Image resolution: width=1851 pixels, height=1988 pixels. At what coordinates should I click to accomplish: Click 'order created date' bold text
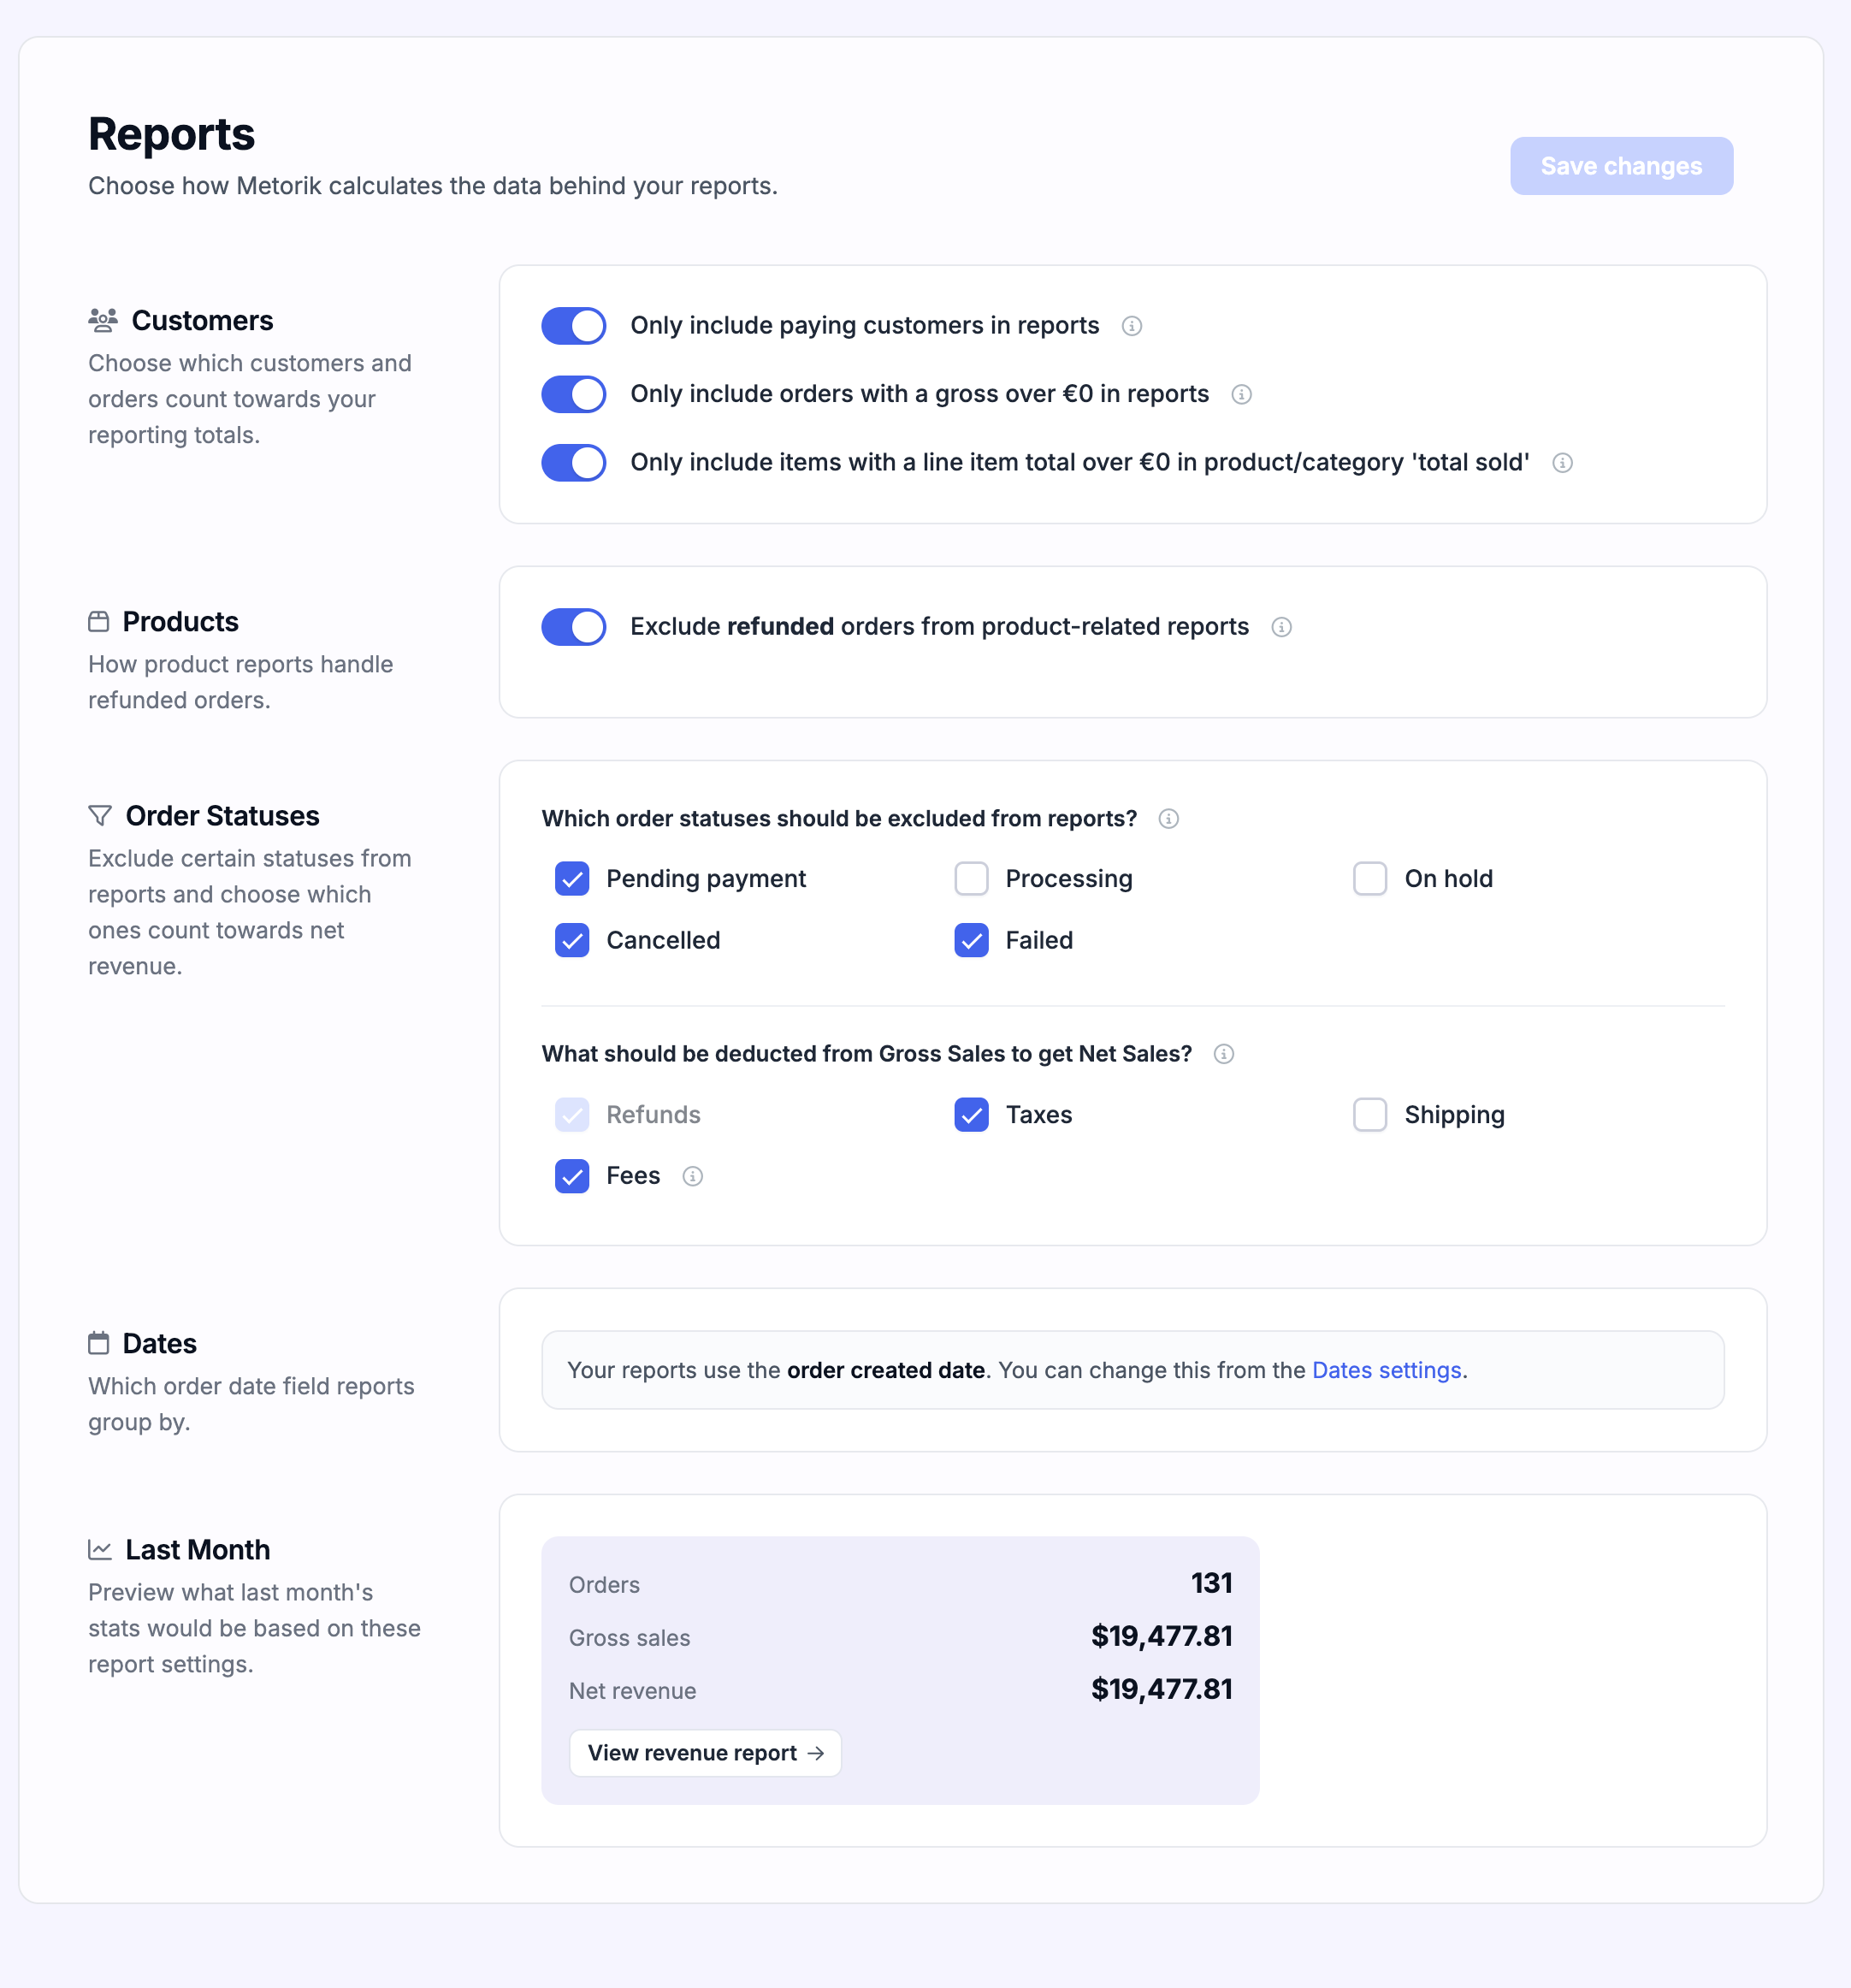pos(886,1370)
